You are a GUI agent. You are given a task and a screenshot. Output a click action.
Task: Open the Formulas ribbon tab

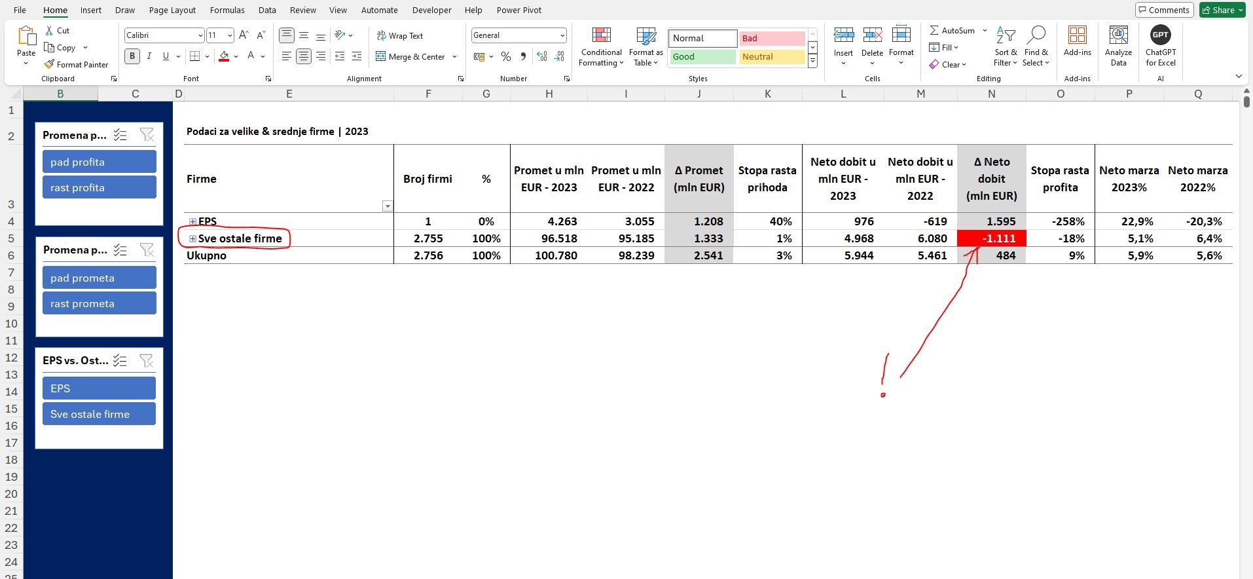pos(227,10)
